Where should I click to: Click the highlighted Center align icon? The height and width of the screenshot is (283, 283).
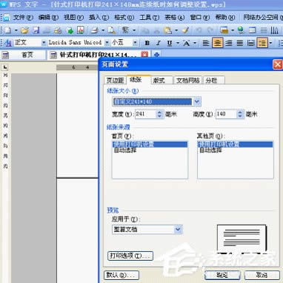tap(217, 43)
